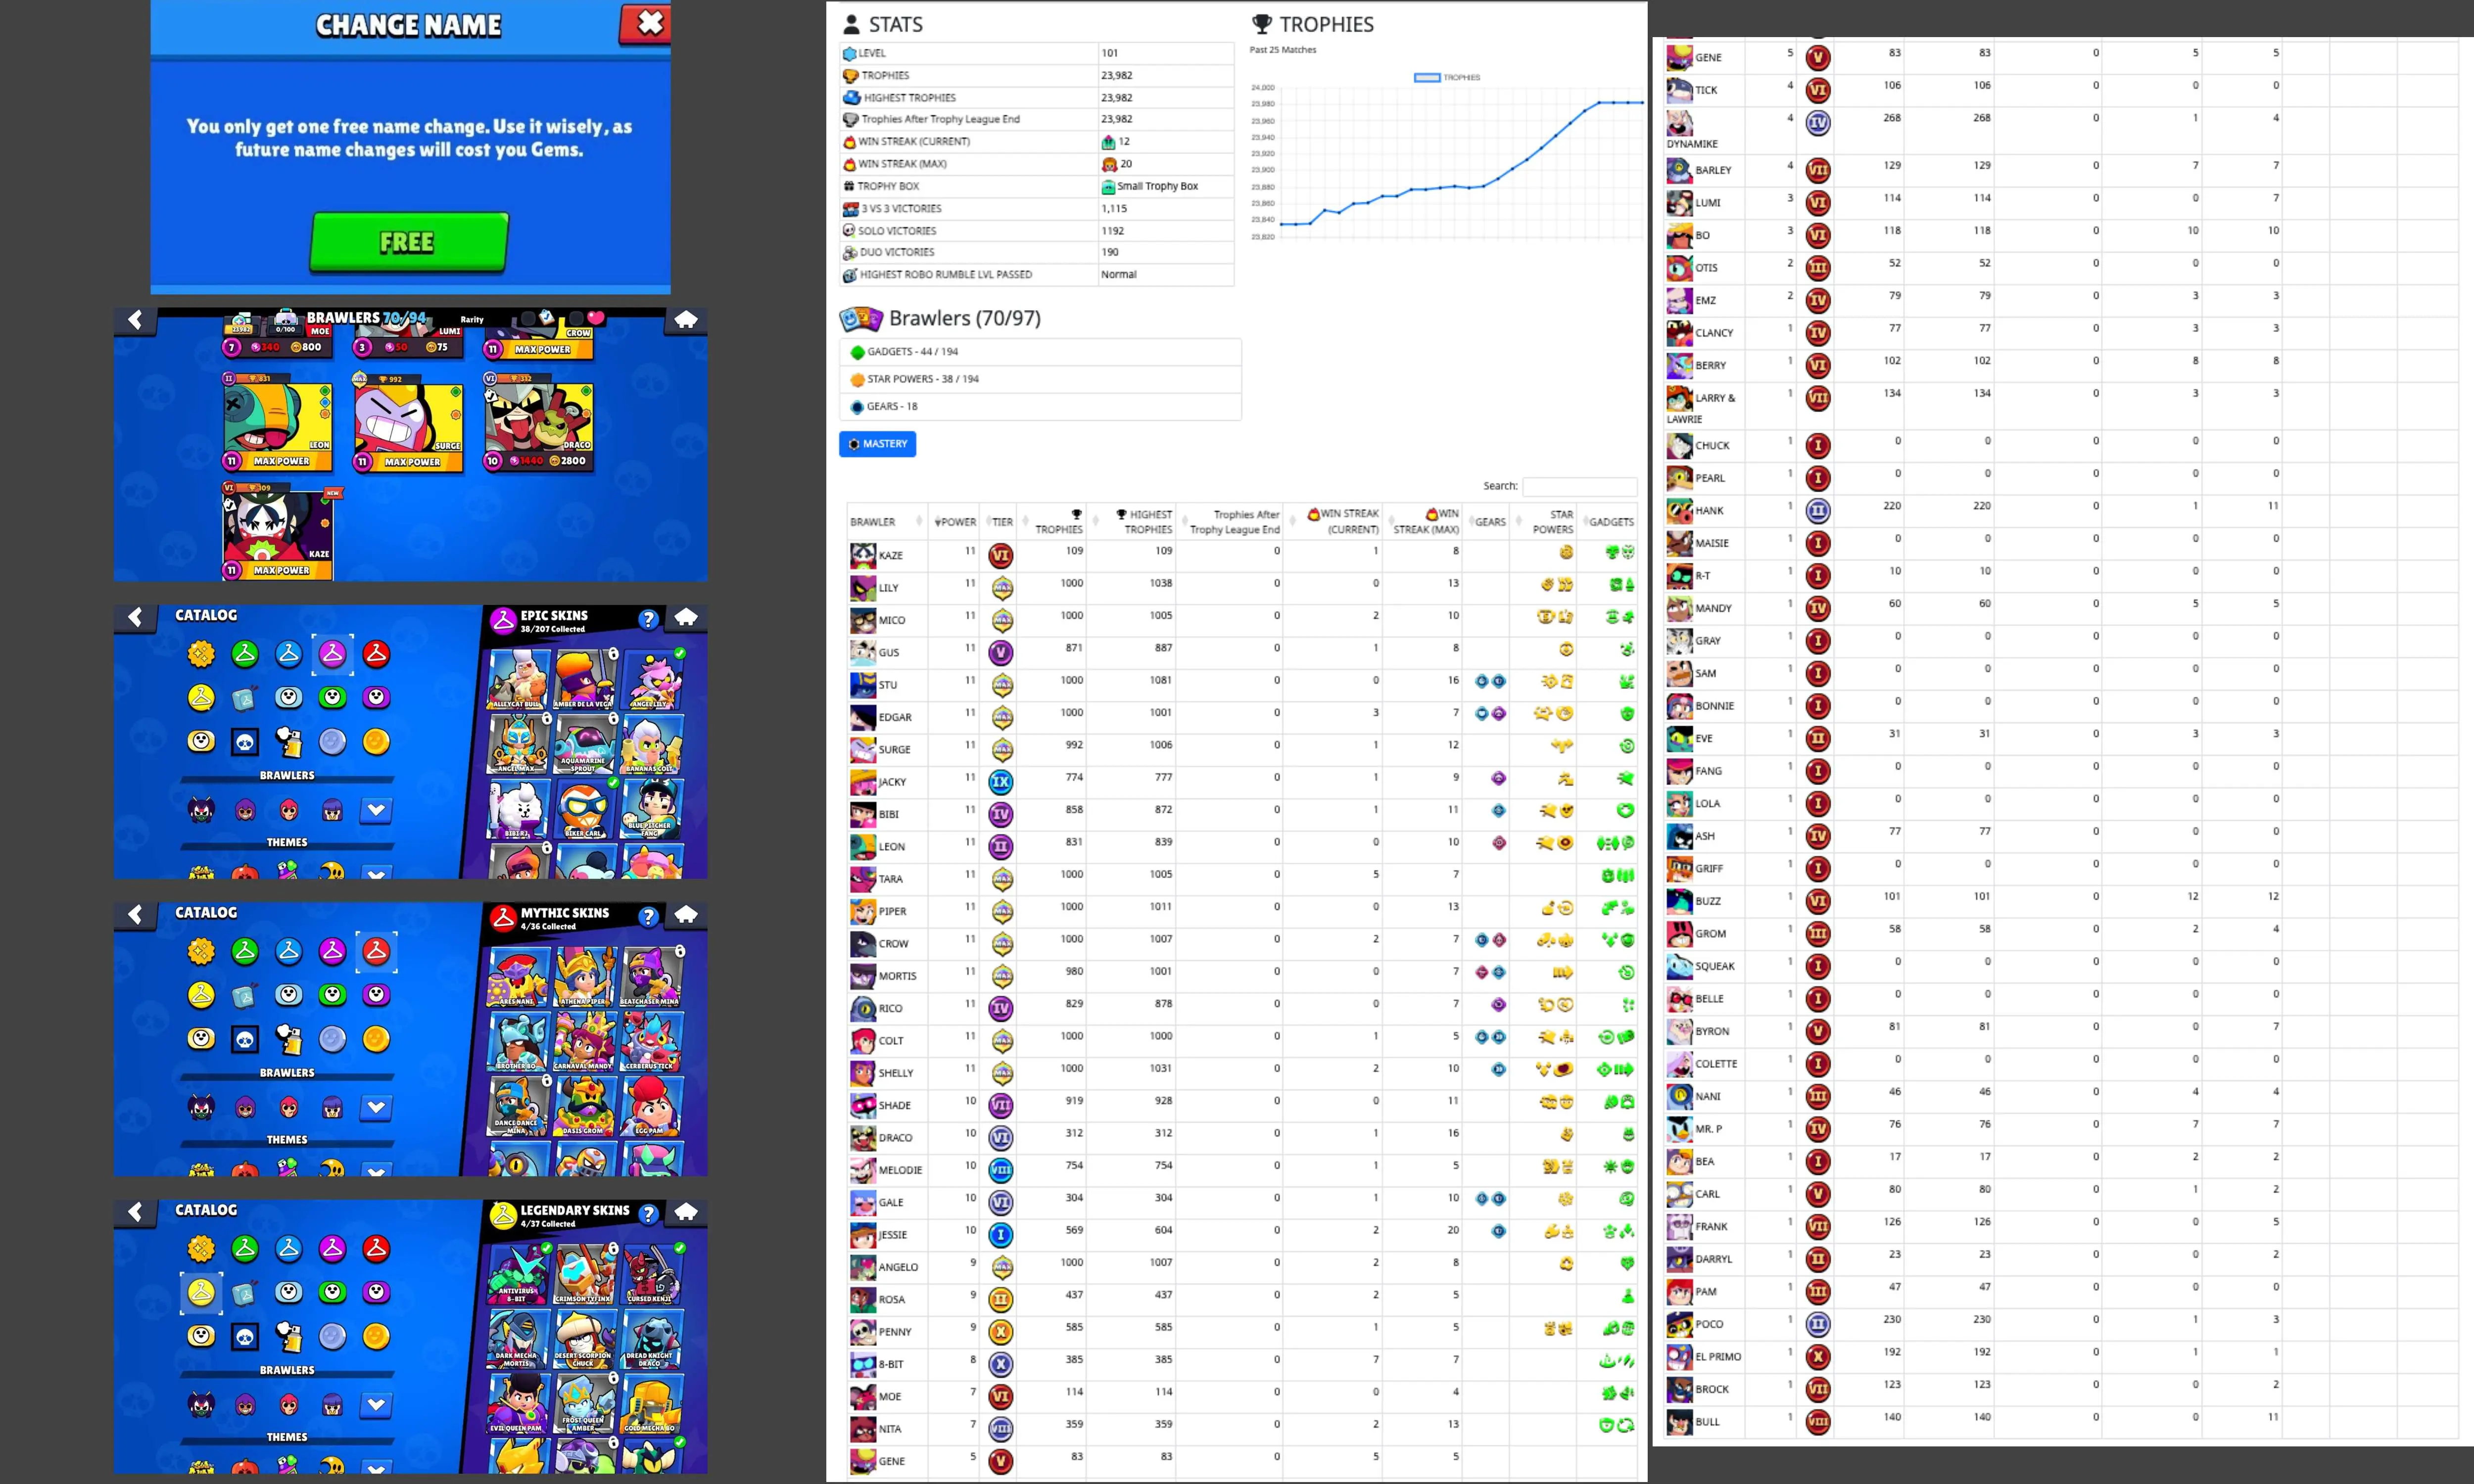Toggle the heart favorites filter on Brawlers screen

coord(596,318)
